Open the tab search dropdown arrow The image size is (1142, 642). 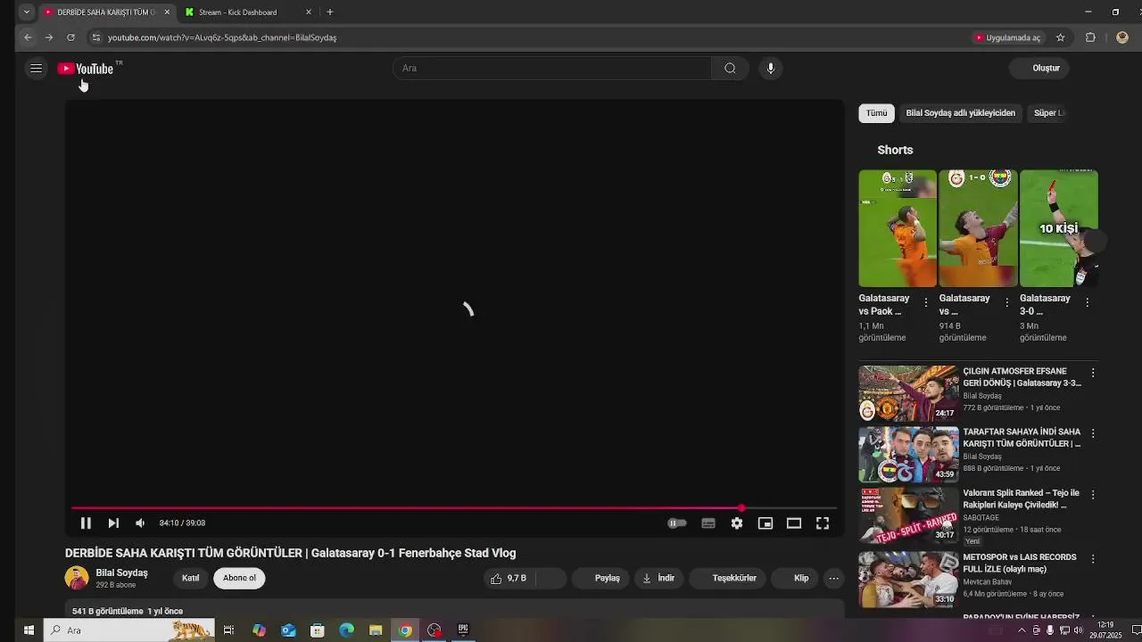[x=27, y=12]
